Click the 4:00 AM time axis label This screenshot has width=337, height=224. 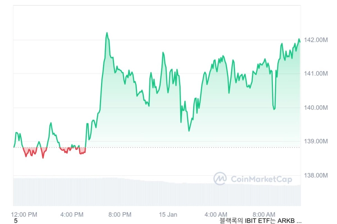[x=216, y=214]
